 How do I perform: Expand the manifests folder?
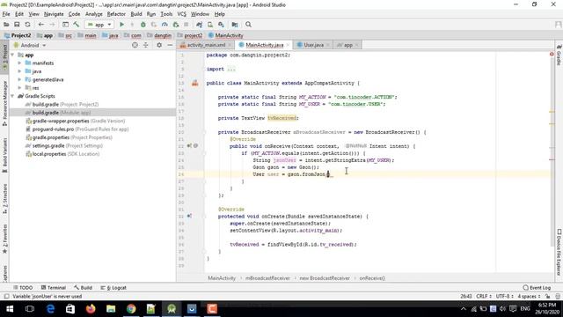coord(19,63)
